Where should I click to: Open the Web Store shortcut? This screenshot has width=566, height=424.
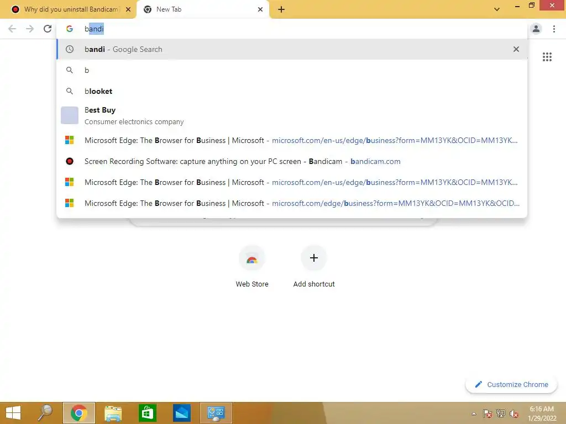252,267
